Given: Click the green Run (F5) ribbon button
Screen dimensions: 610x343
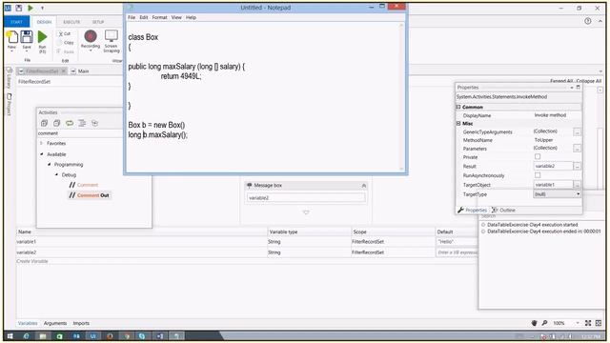Looking at the screenshot, I should click(x=42, y=37).
